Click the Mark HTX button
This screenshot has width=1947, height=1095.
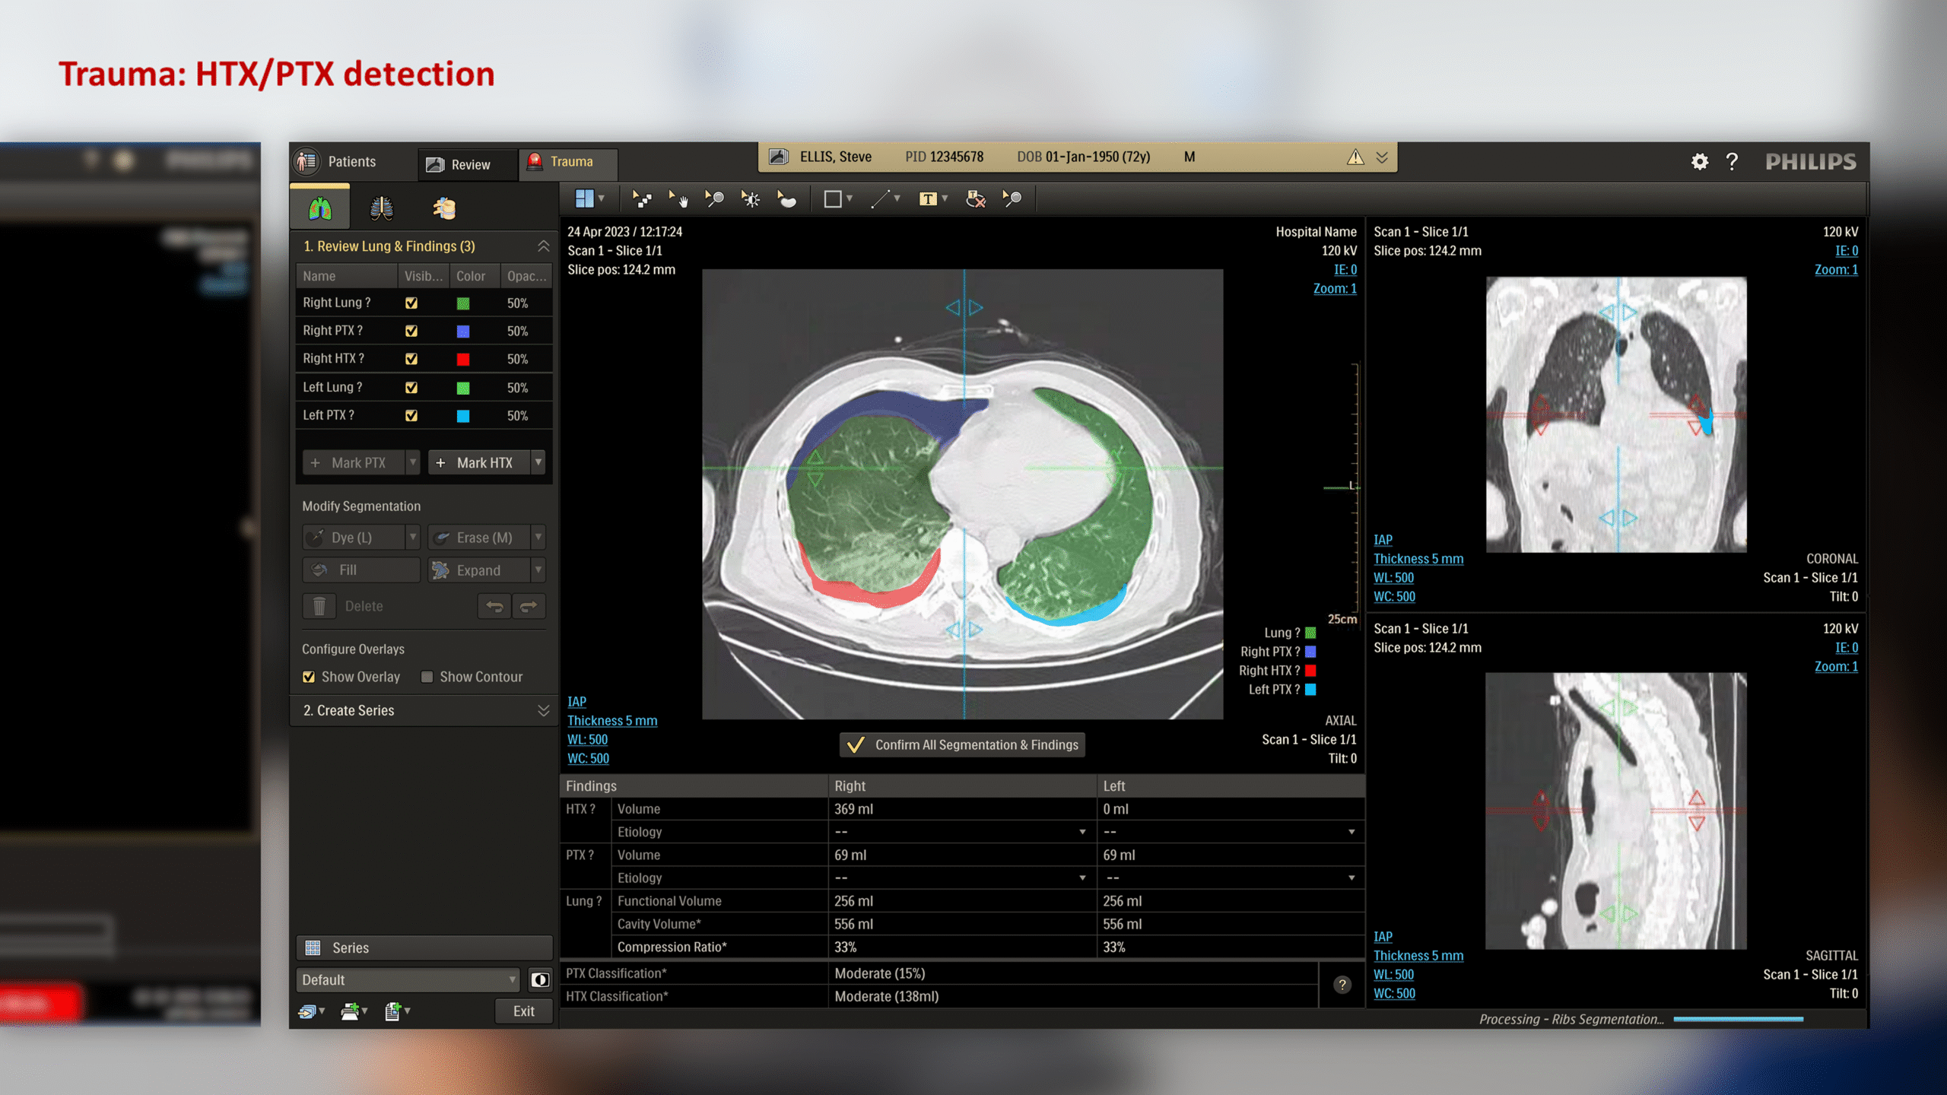click(477, 462)
